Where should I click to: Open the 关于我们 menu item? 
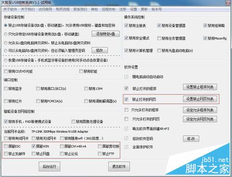(x=28, y=9)
